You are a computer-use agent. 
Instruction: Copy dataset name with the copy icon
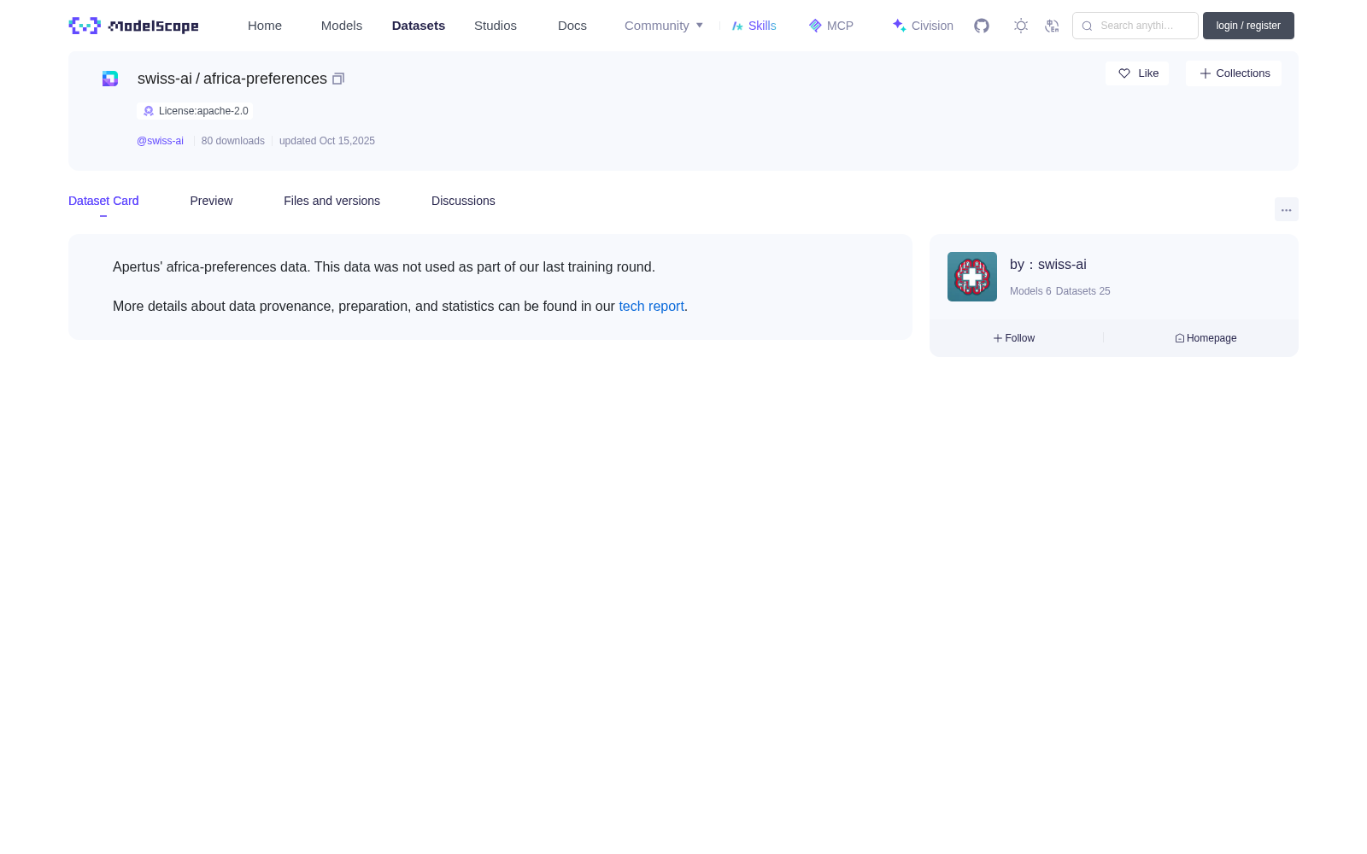coord(338,79)
